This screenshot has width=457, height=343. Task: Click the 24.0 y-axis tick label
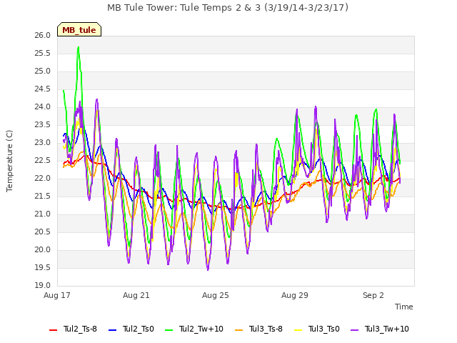pyautogui.click(x=43, y=107)
